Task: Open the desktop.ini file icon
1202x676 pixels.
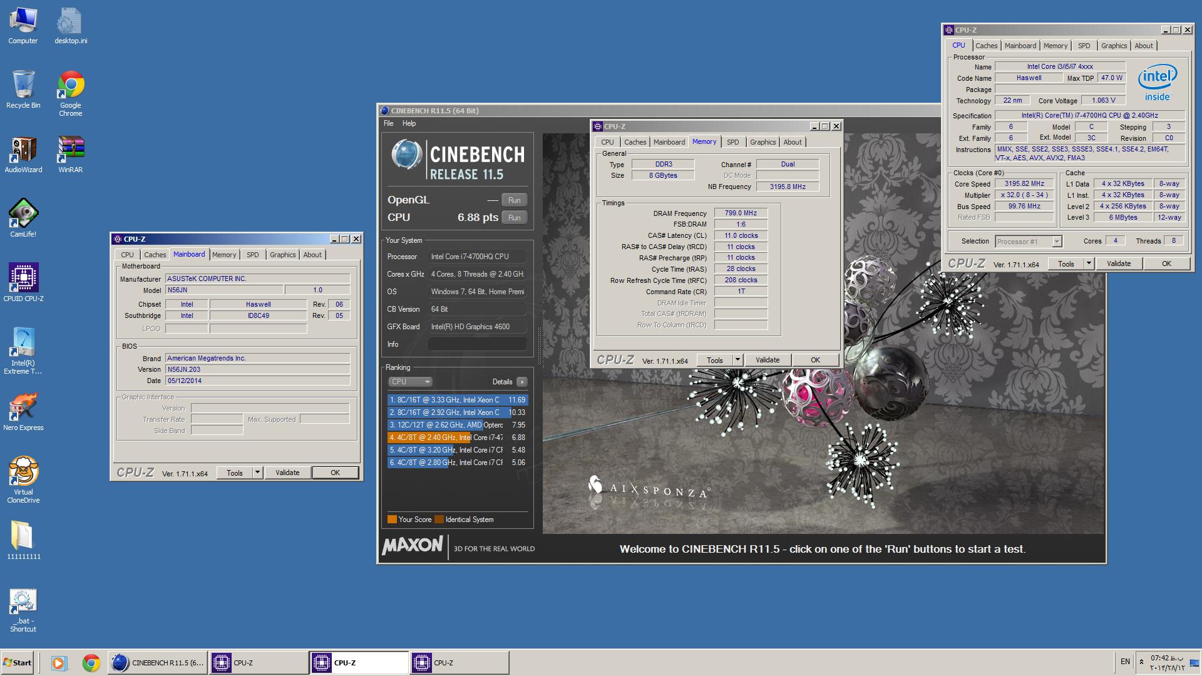Action: [x=71, y=26]
